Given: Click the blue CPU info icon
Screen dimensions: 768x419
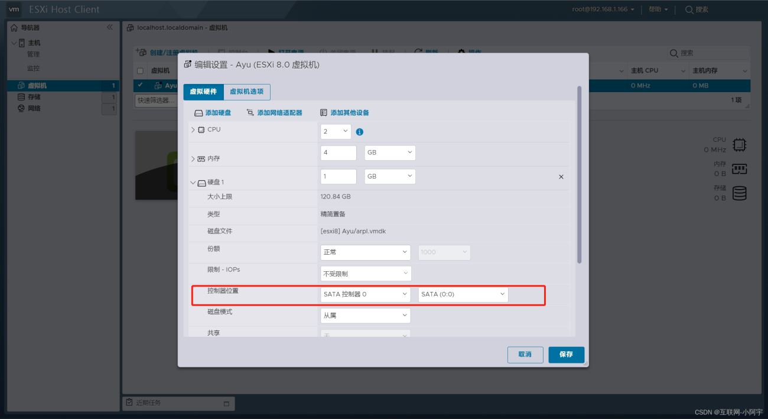Looking at the screenshot, I should pyautogui.click(x=360, y=132).
